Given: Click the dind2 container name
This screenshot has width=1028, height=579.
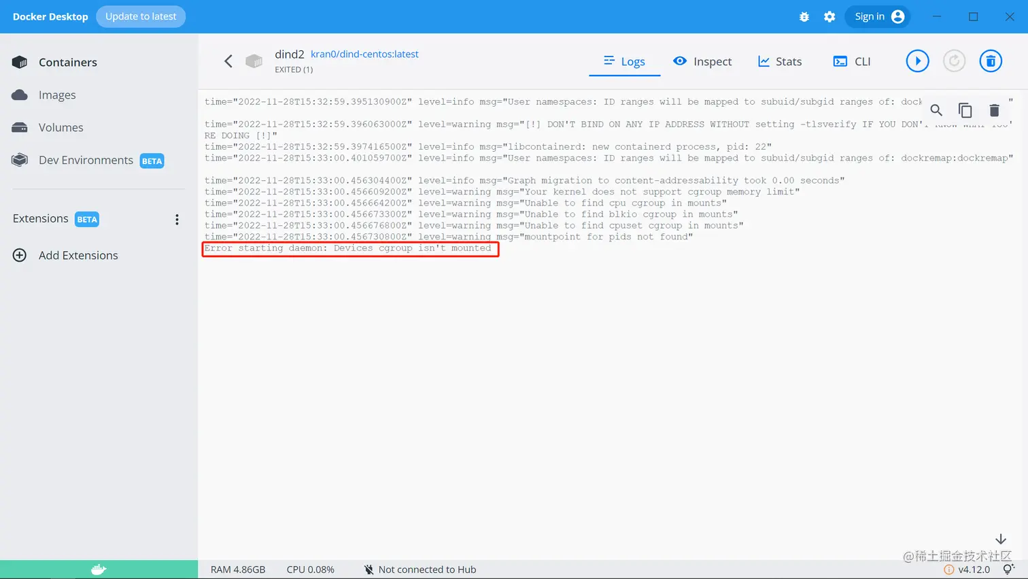Looking at the screenshot, I should 290,54.
